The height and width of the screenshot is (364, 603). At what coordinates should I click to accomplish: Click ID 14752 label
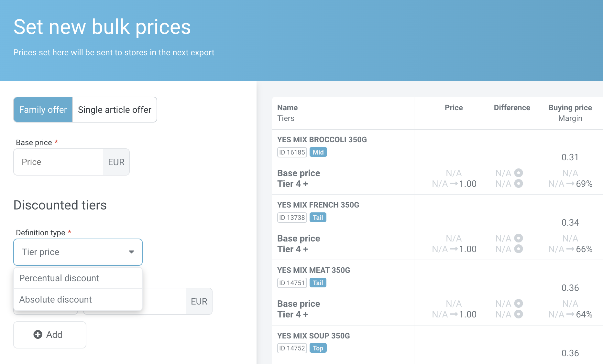pos(292,348)
